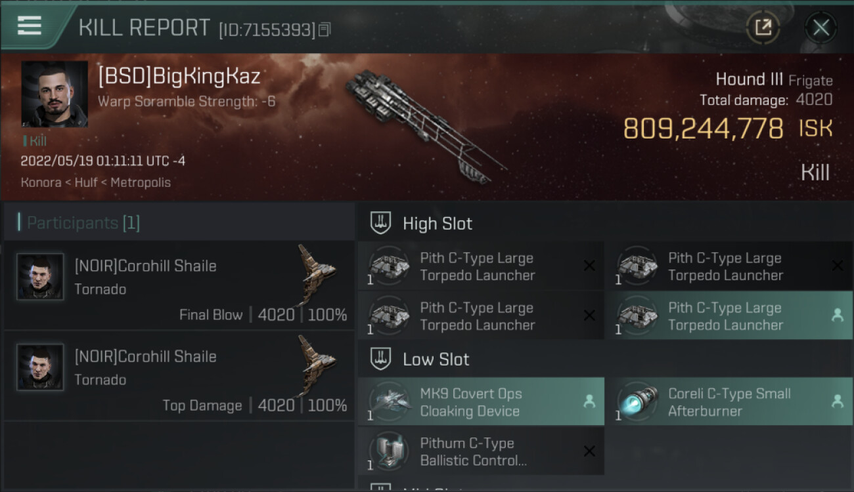Screen dimensions: 854x492
Task: Expand the partially visible Mid Slot section
Action: tap(605, 488)
